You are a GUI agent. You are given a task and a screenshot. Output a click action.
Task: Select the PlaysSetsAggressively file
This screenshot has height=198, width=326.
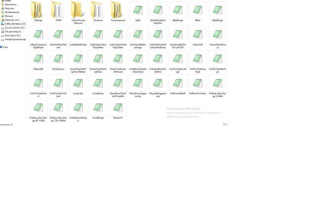click(158, 86)
